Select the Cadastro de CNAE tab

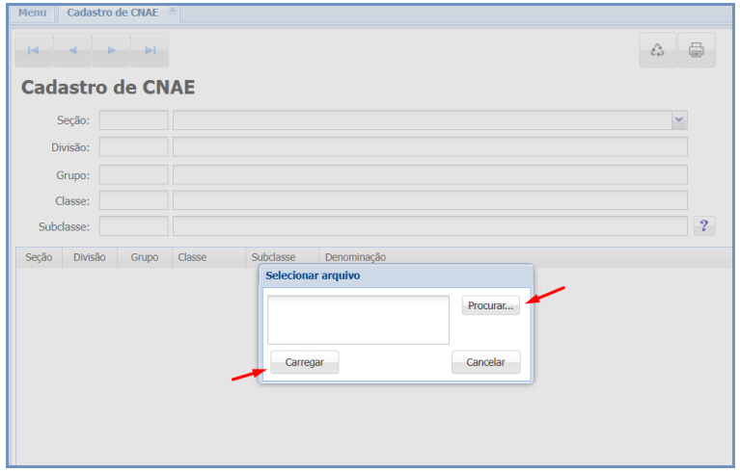112,13
